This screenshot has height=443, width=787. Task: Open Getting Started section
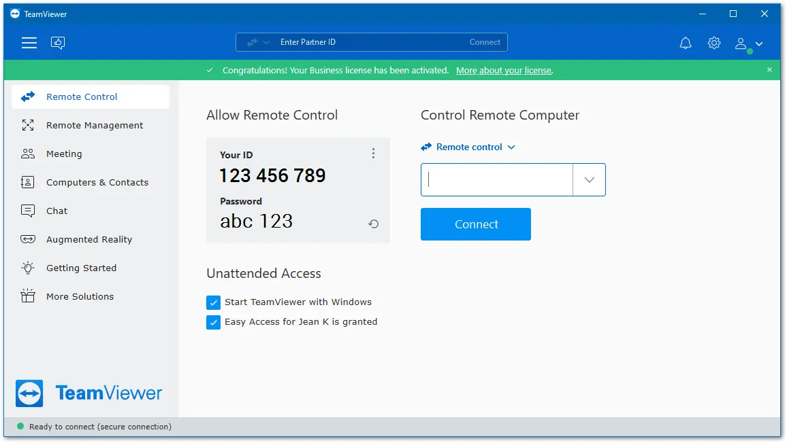[x=91, y=268]
